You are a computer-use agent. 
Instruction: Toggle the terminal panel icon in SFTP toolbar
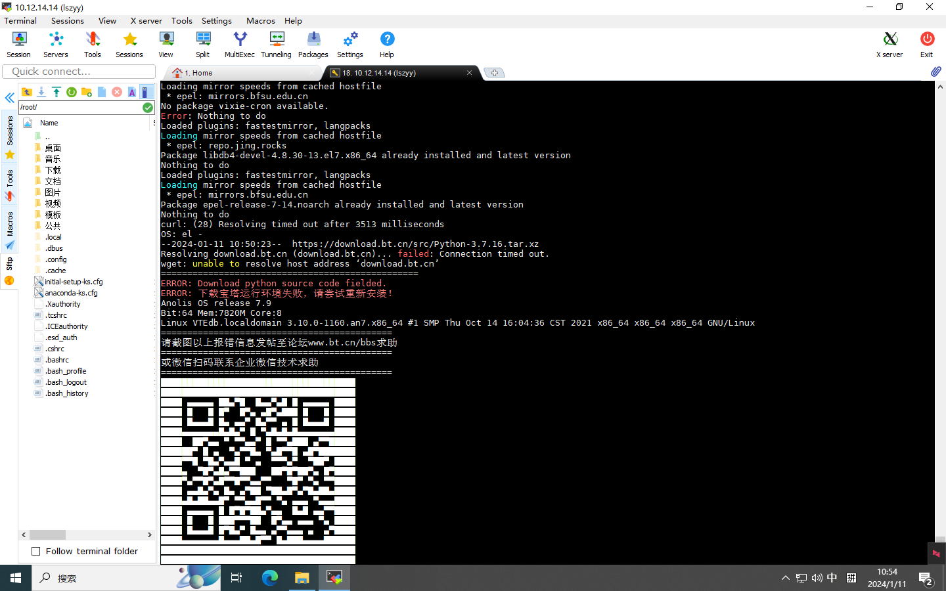pyautogui.click(x=145, y=92)
